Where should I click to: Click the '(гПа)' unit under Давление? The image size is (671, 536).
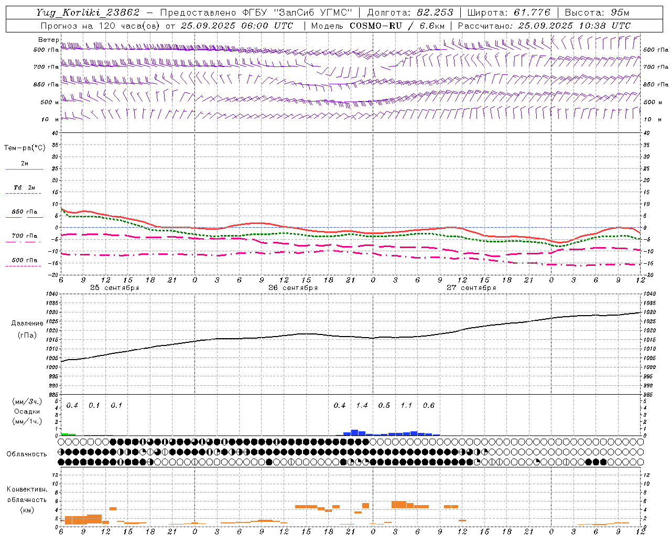(27, 336)
